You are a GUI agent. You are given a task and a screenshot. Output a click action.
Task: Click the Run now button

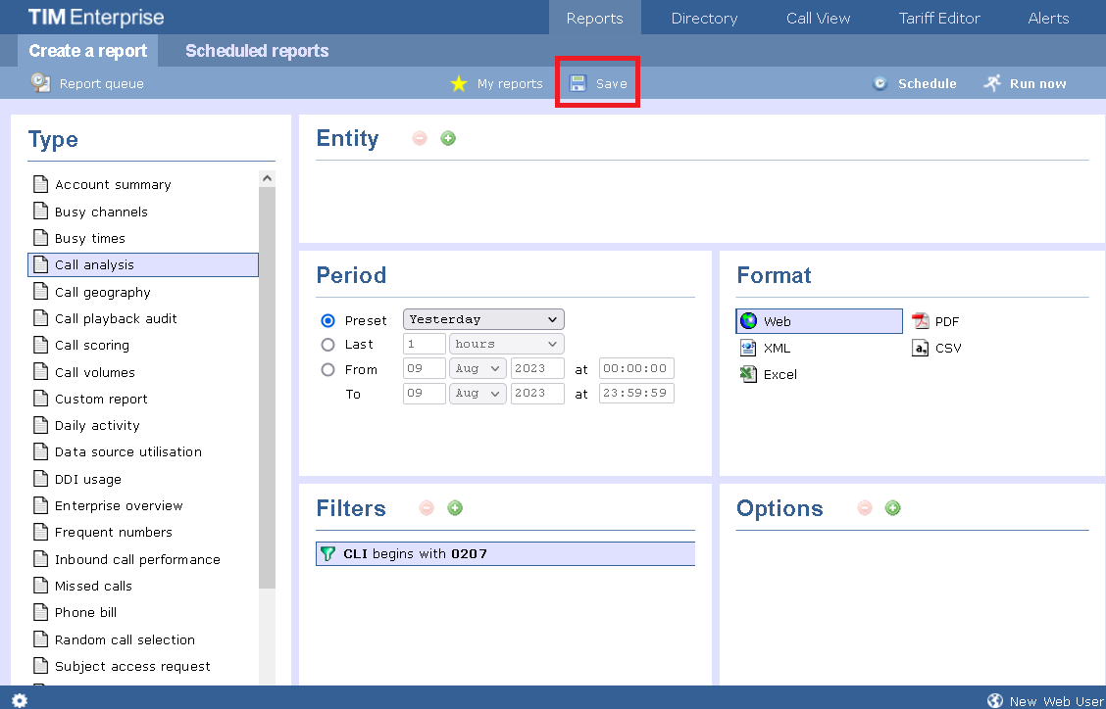pos(1025,83)
